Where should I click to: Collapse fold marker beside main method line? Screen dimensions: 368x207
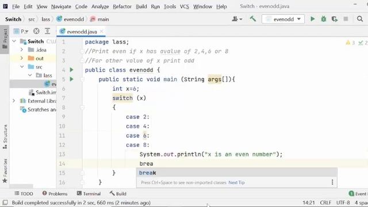coord(82,79)
